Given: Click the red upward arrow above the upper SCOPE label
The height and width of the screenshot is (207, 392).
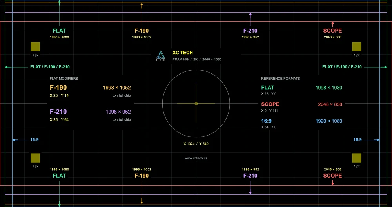Looking at the screenshot, I should pos(332,24).
